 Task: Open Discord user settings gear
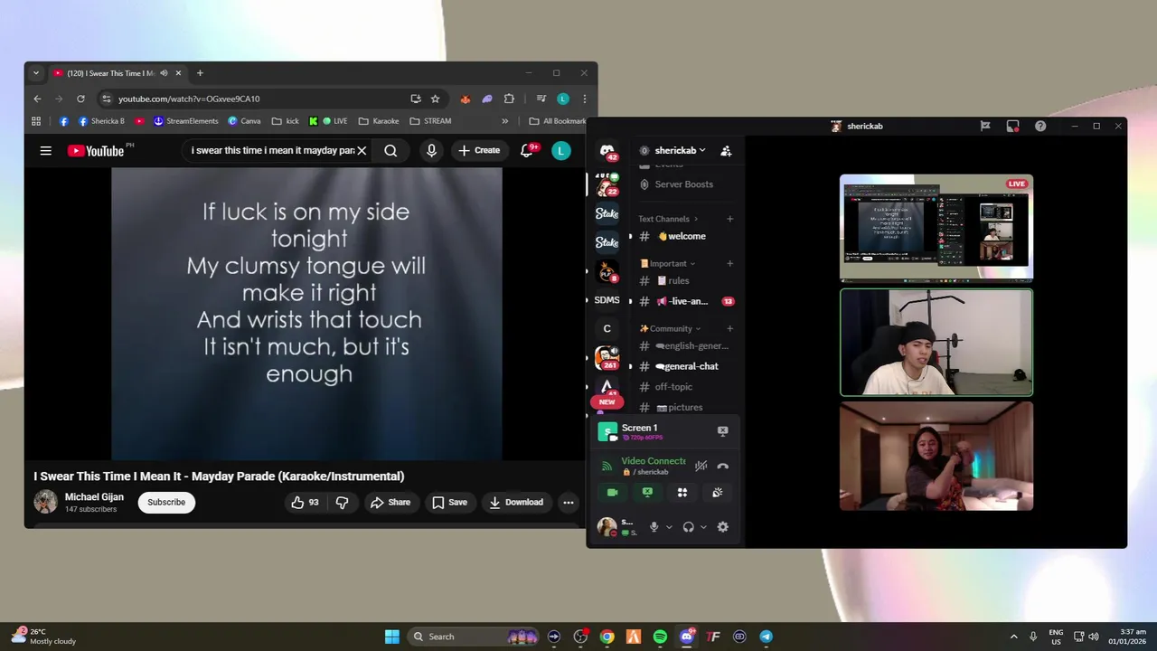click(x=722, y=527)
